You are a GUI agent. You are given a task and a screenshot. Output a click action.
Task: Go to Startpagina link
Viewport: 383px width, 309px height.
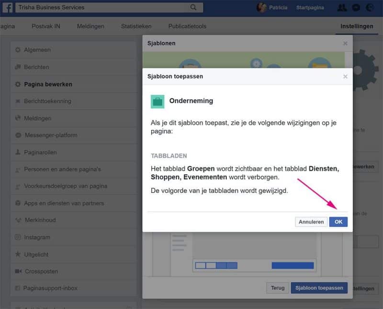310,8
